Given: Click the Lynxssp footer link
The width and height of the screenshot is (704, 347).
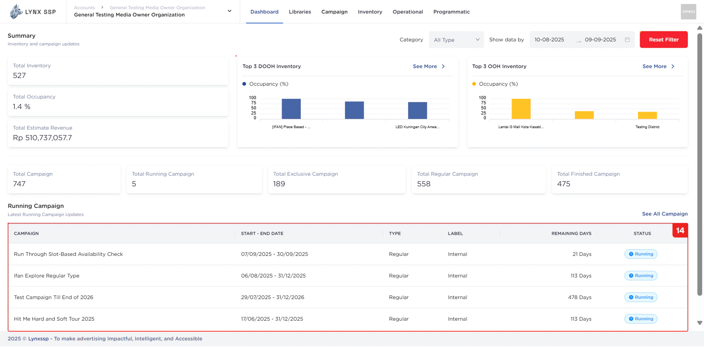Looking at the screenshot, I should pyautogui.click(x=39, y=339).
